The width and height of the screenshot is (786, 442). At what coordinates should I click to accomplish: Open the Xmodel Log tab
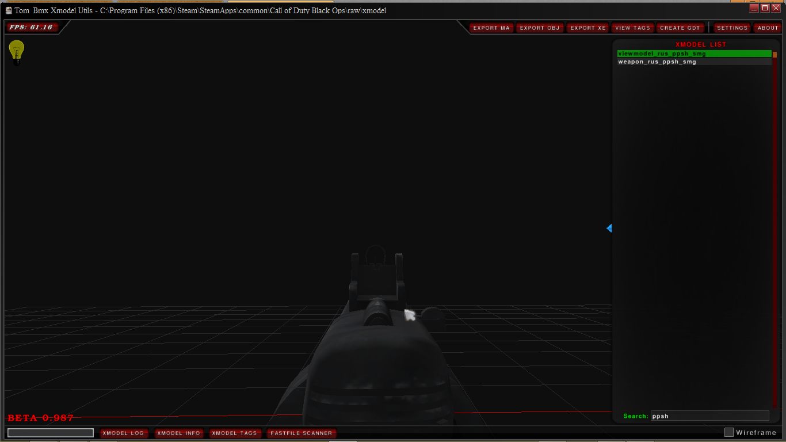coord(123,433)
